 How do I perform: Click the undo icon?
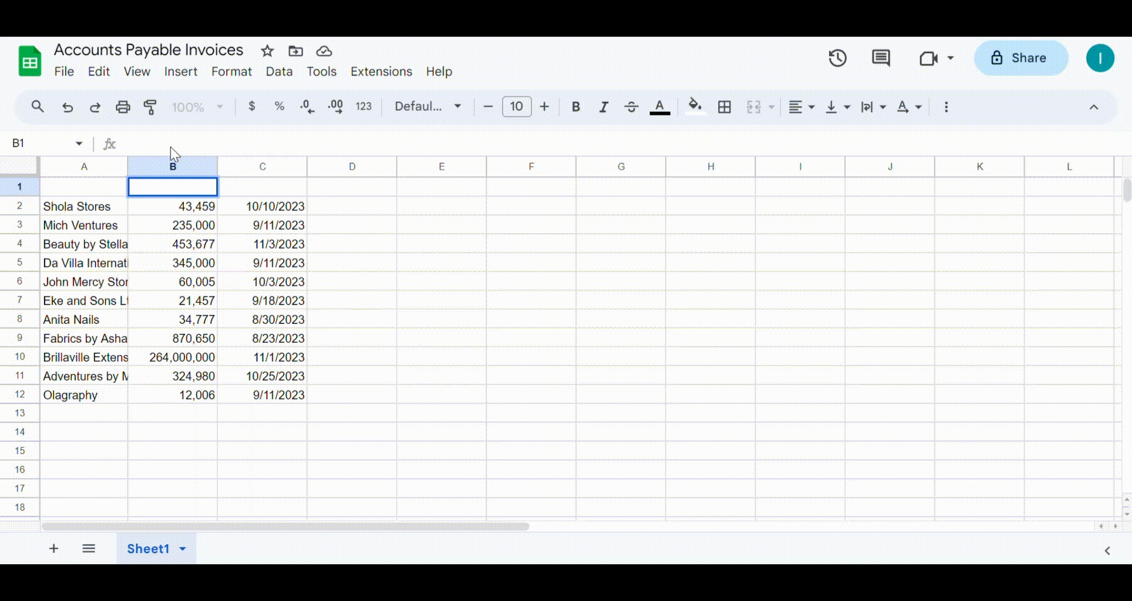tap(67, 106)
